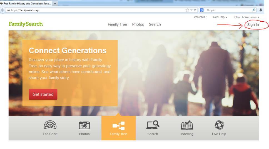
Task: Open the Search laptop icon tile
Action: pyautogui.click(x=153, y=128)
